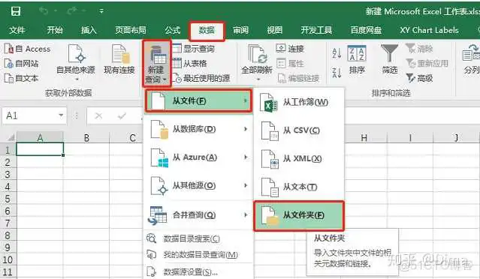Open the 新建查询 dropdown button
The image size is (480, 279).
pyautogui.click(x=156, y=63)
